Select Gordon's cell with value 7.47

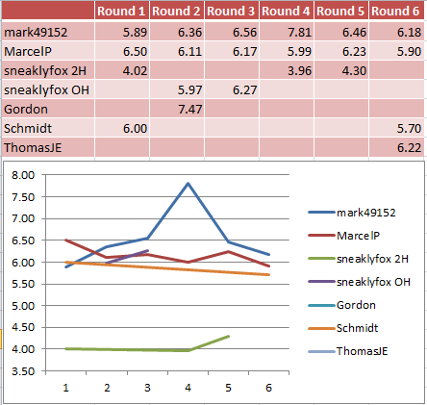click(x=177, y=109)
